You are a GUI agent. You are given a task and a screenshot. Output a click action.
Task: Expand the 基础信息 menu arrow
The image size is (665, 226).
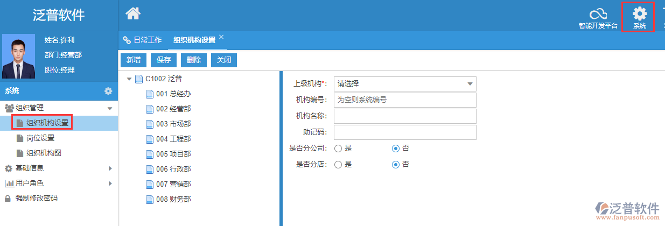[110, 168]
